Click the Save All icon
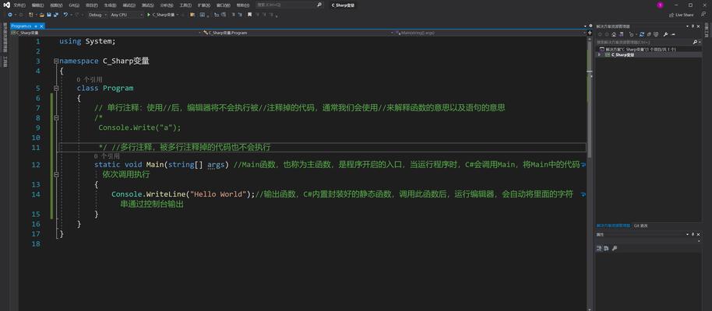This screenshot has width=712, height=311. [56, 15]
